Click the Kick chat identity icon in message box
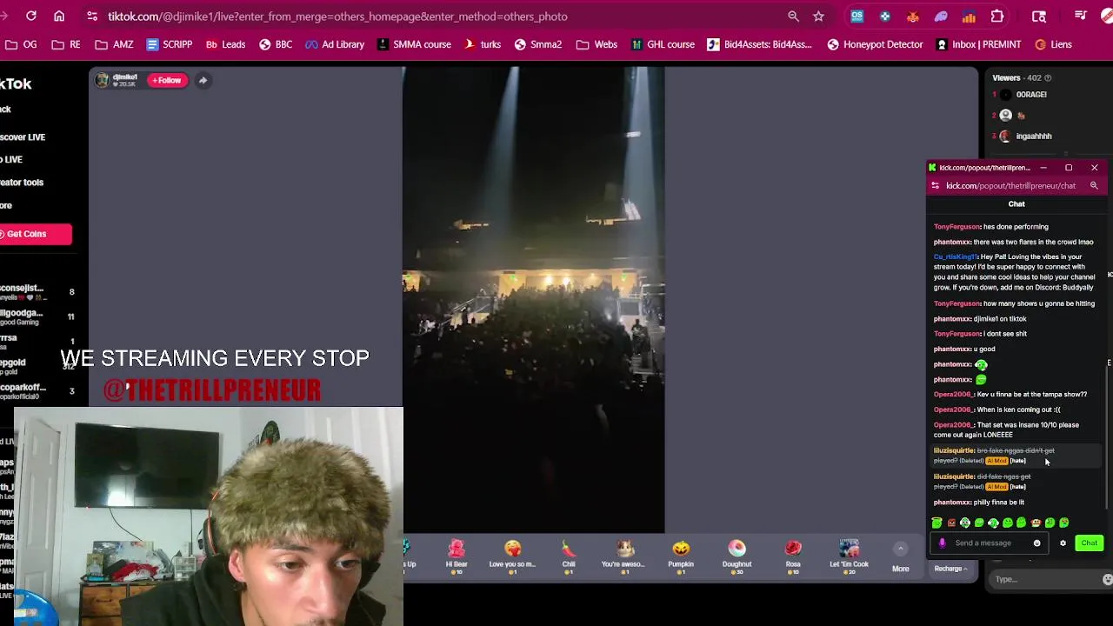This screenshot has width=1113, height=626. pos(942,543)
